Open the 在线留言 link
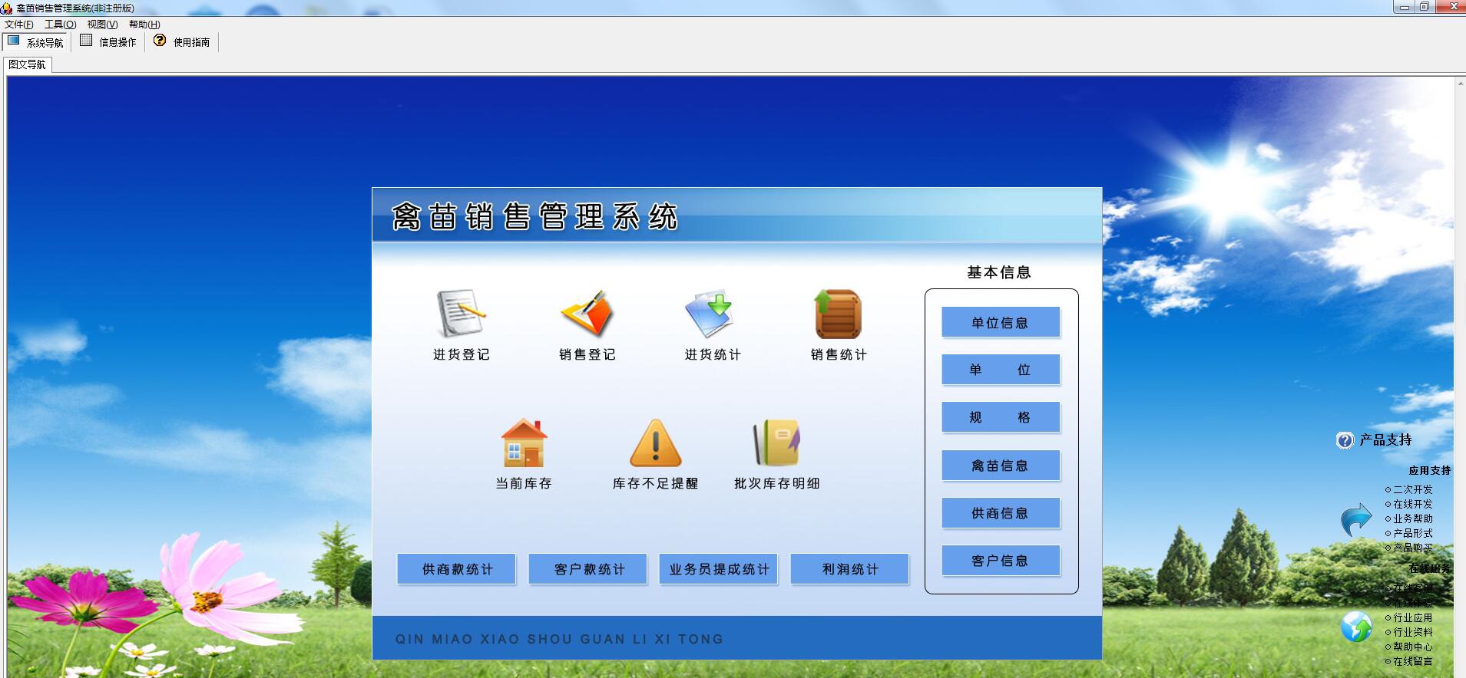The image size is (1466, 678). pyautogui.click(x=1413, y=661)
